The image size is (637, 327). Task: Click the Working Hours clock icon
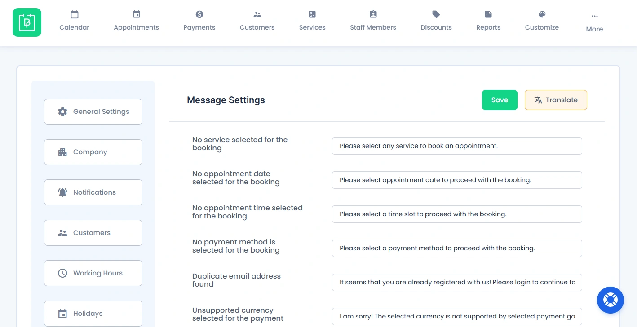(62, 273)
